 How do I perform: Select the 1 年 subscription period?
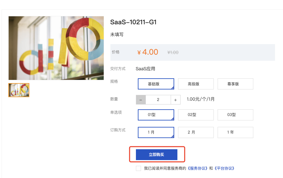point(235,132)
